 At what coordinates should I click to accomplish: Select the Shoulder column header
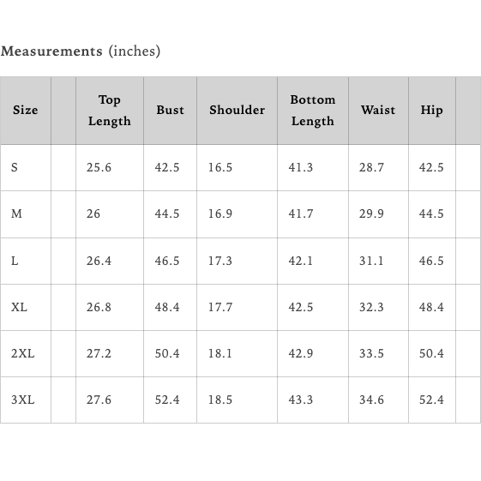[x=237, y=111]
